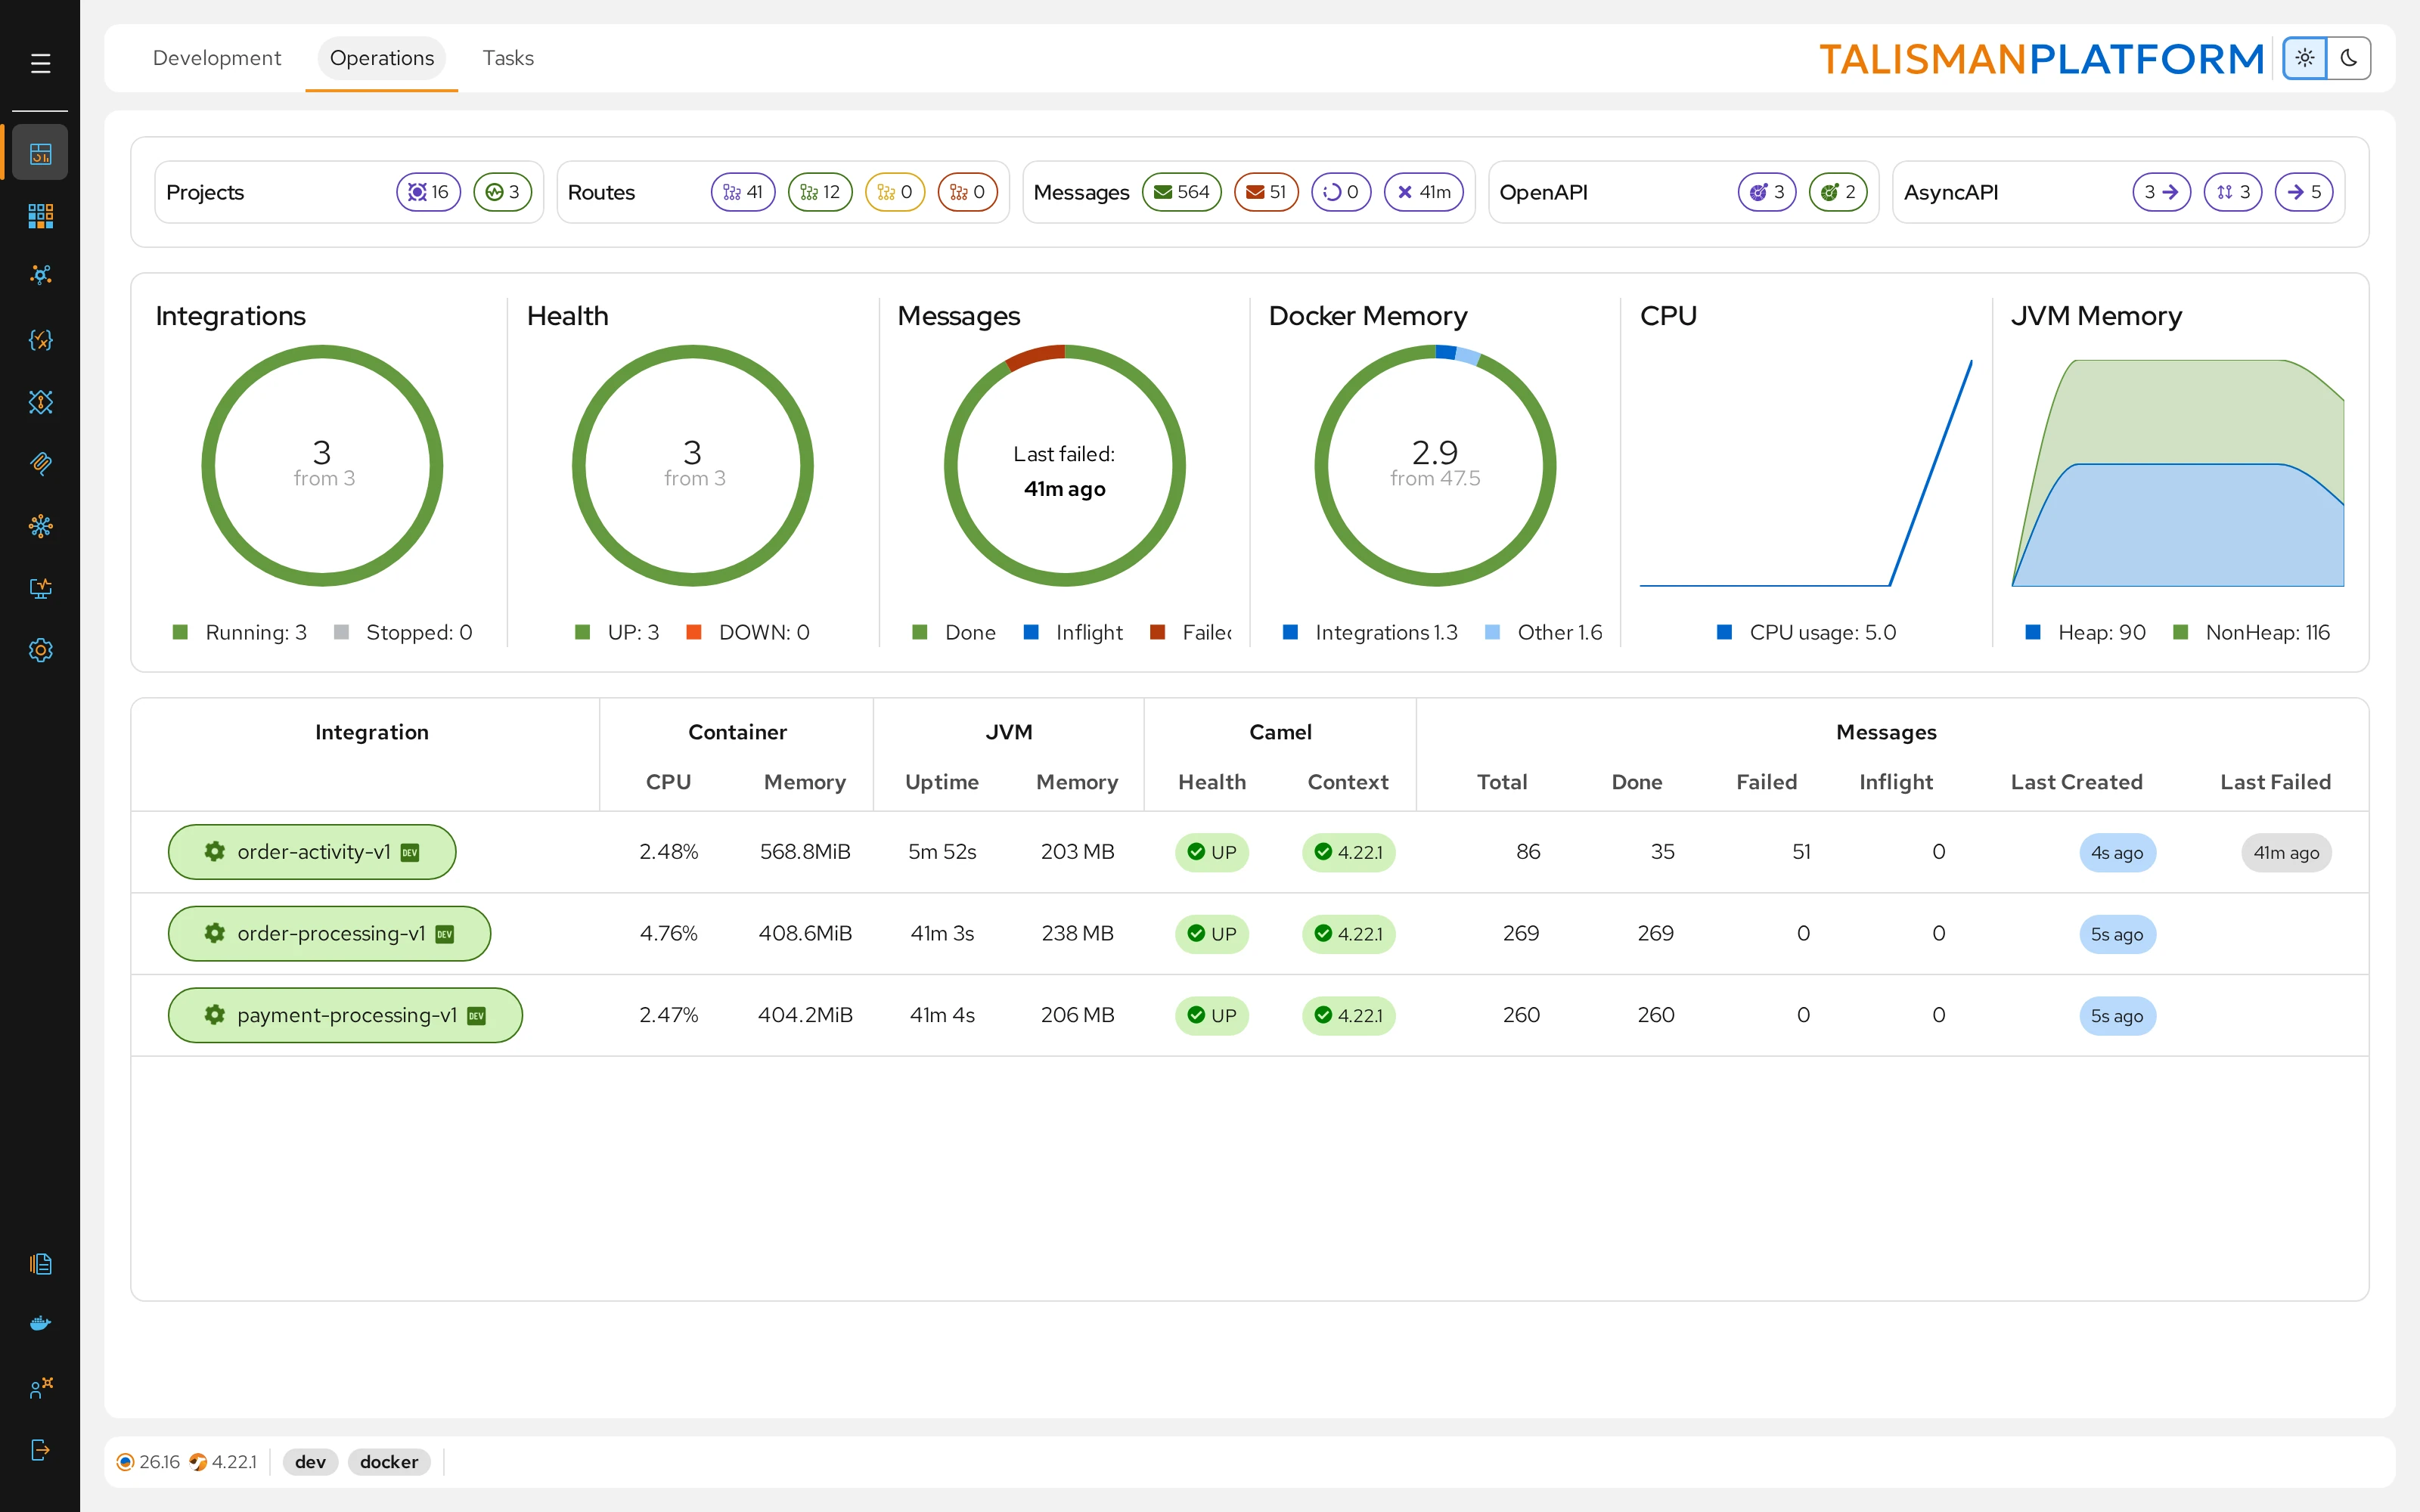The width and height of the screenshot is (2420, 1512).
Task: Open the Docker whale sidebar icon
Action: [40, 1324]
